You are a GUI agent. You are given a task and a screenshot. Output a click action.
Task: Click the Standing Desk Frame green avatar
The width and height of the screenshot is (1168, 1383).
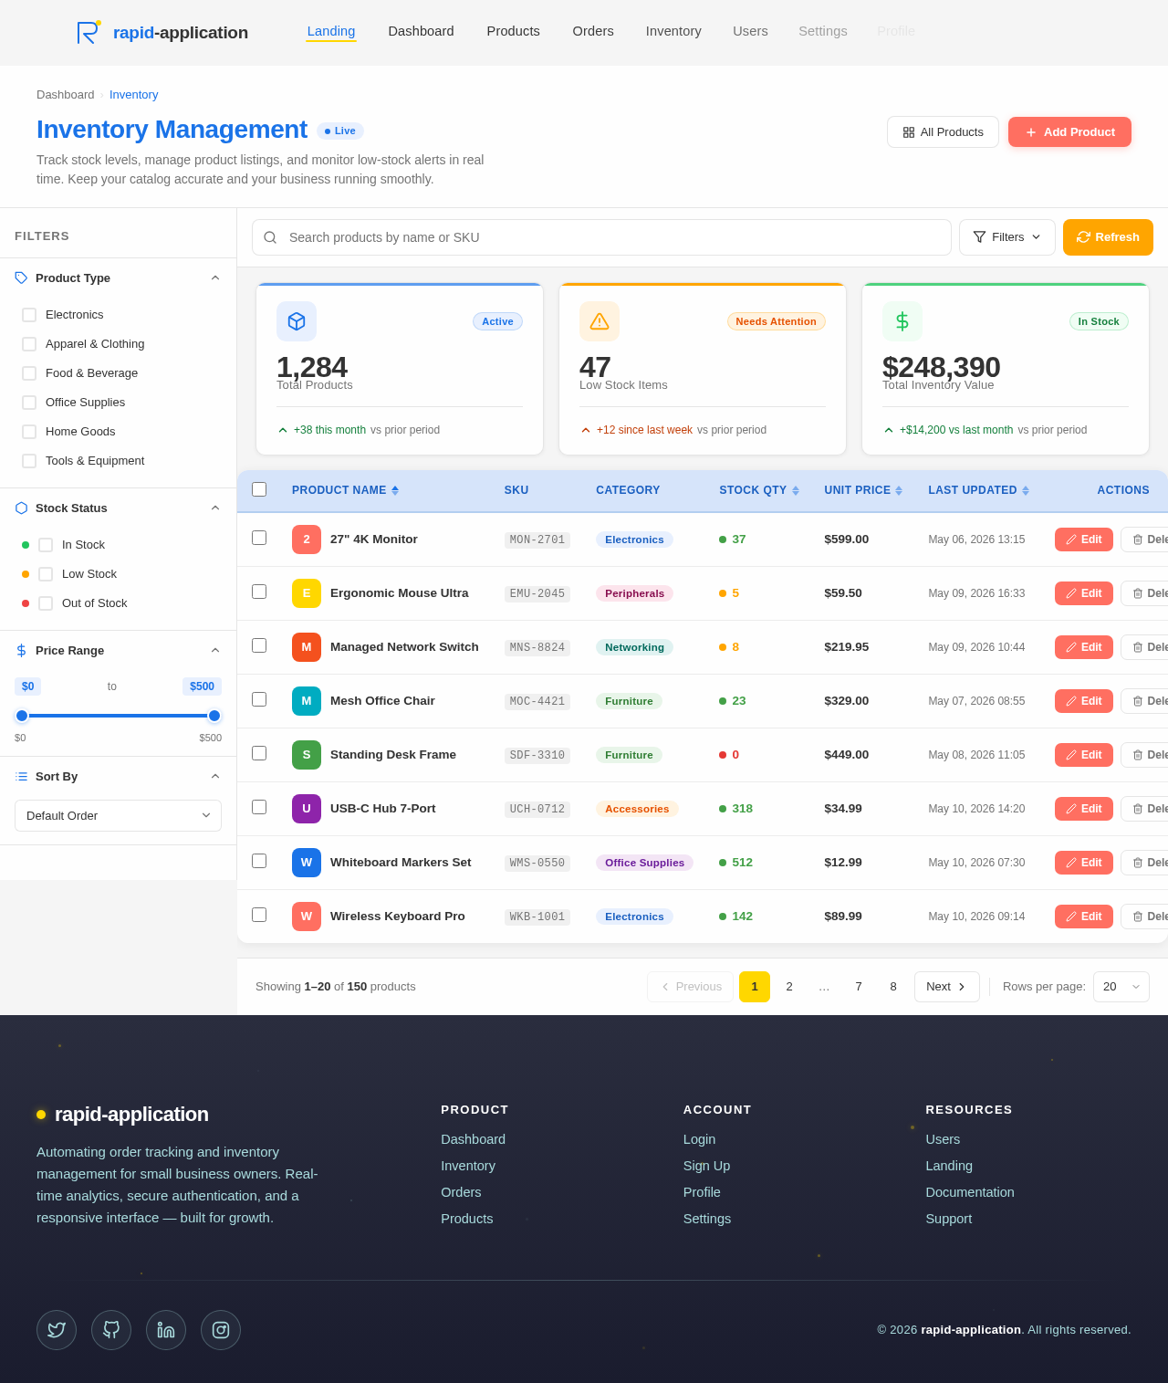pyautogui.click(x=307, y=755)
